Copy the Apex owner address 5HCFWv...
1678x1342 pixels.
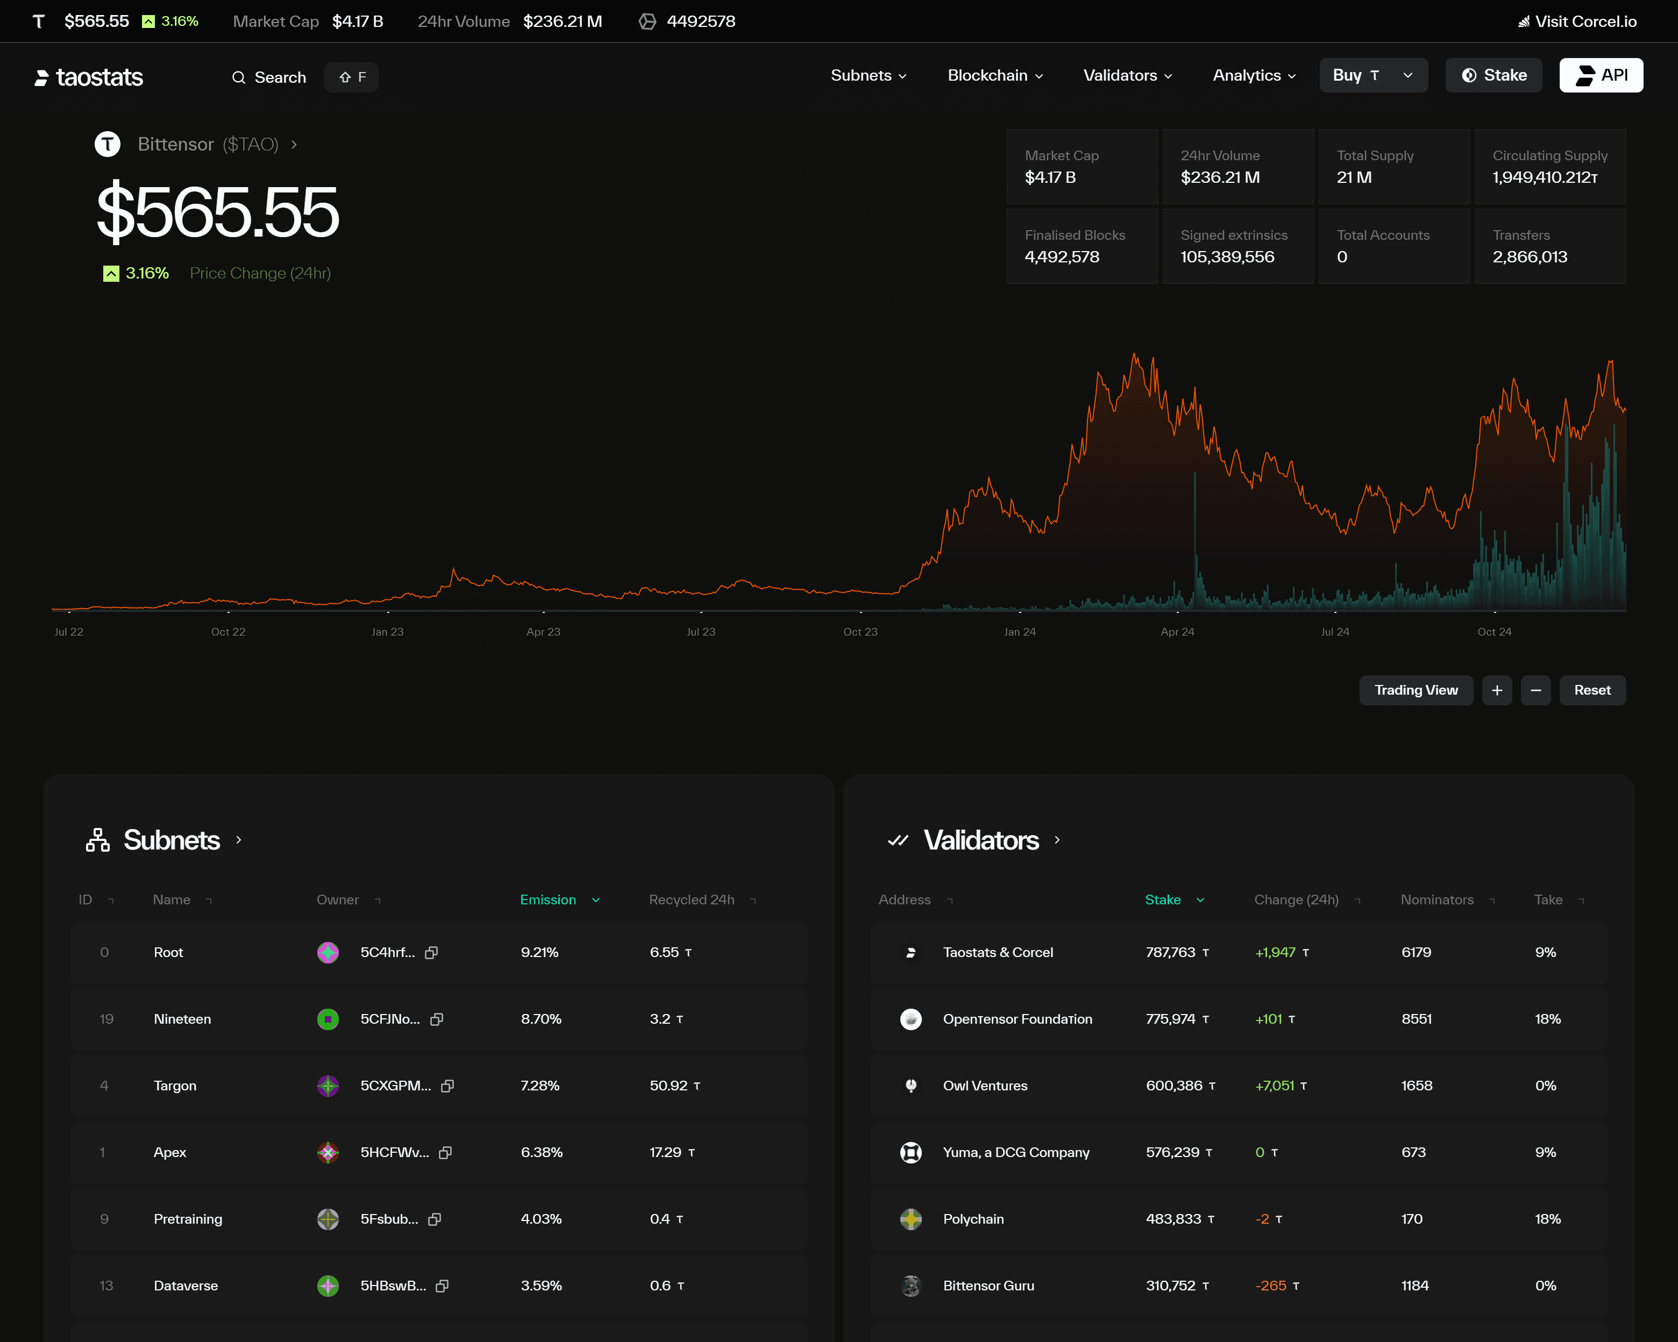tap(445, 1152)
